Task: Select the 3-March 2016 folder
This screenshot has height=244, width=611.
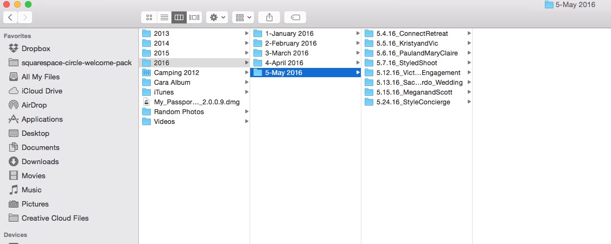Action: tap(305, 53)
